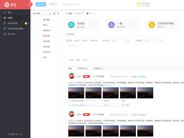This screenshot has width=184, height=138.
Task: Click the orange add record note icon
Action: pyautogui.click(x=66, y=34)
